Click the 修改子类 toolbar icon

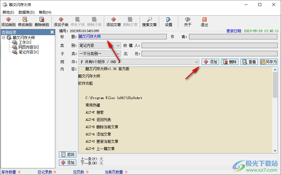78,22
